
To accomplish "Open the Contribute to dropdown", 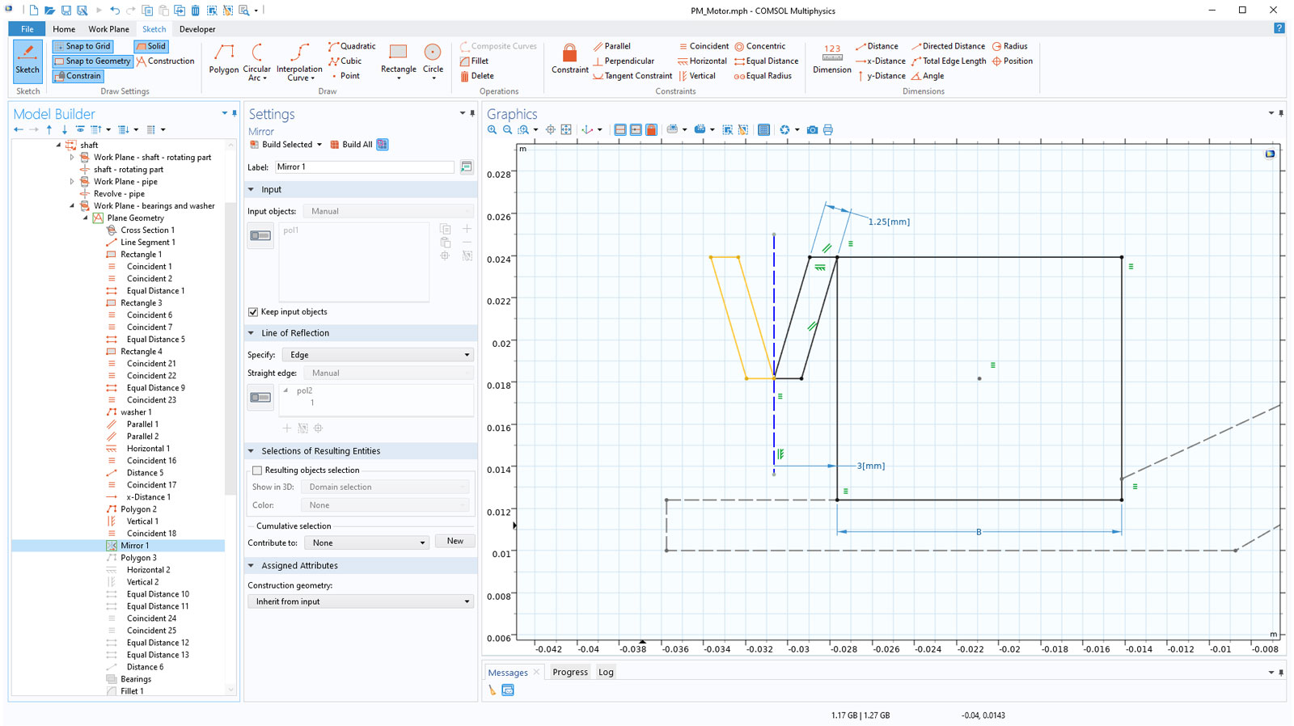I will pyautogui.click(x=366, y=543).
